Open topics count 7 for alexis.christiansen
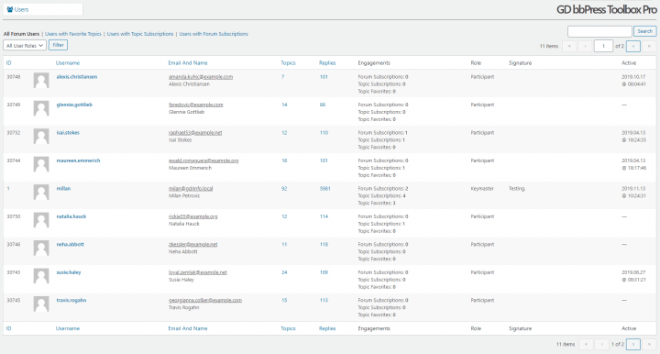This screenshot has height=354, width=660. click(283, 77)
